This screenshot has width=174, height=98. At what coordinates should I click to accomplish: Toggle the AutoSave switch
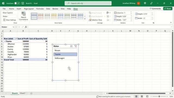point(17,3)
